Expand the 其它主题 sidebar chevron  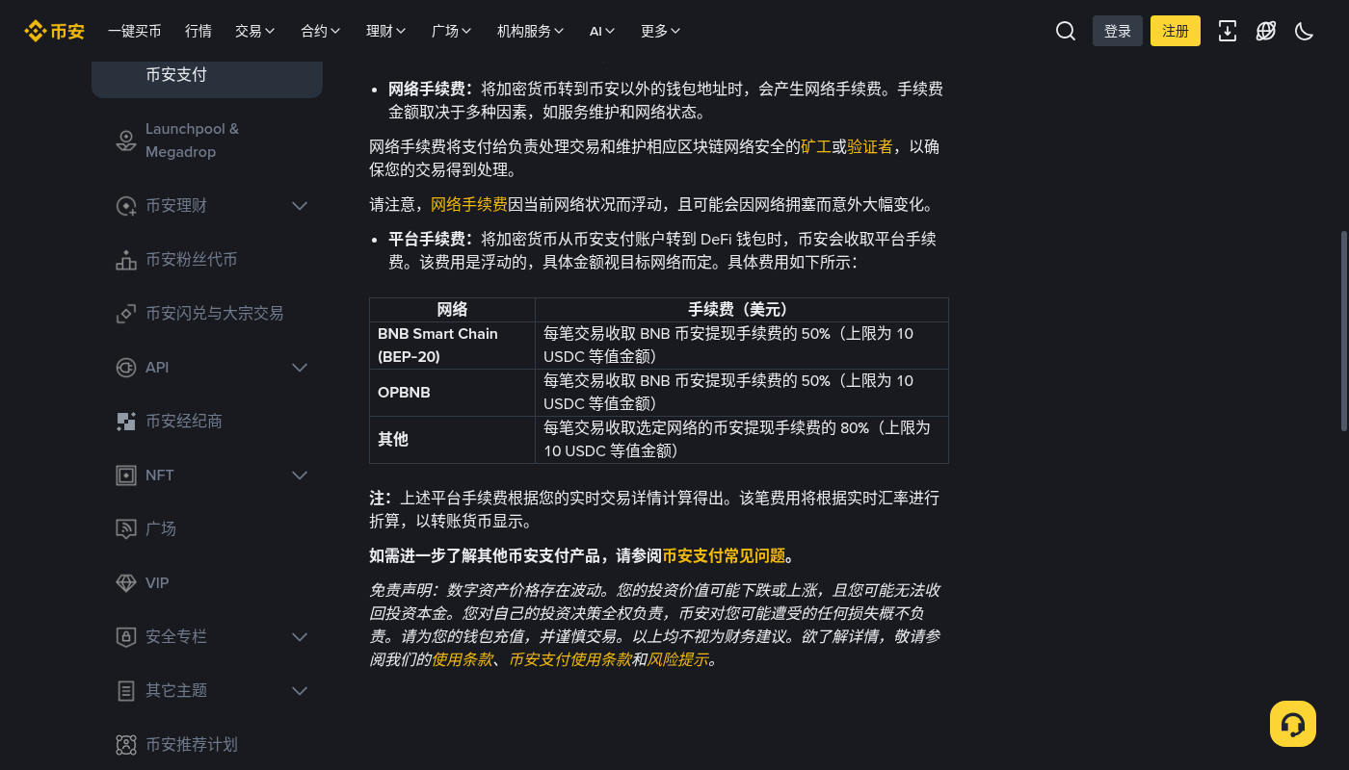click(300, 691)
